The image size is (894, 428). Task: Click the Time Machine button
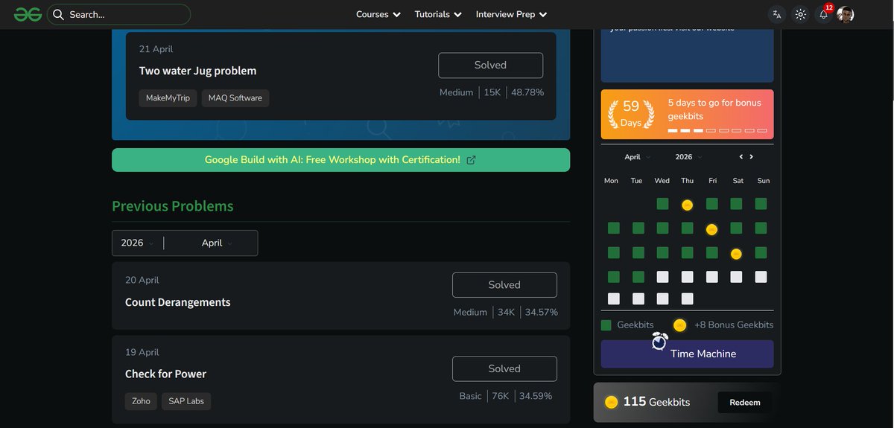(687, 354)
